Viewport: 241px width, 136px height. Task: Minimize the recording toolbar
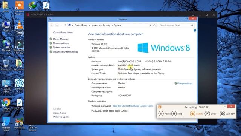[x=224, y=107]
